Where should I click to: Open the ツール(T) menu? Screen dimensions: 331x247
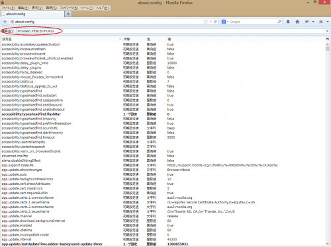[x=87, y=8]
